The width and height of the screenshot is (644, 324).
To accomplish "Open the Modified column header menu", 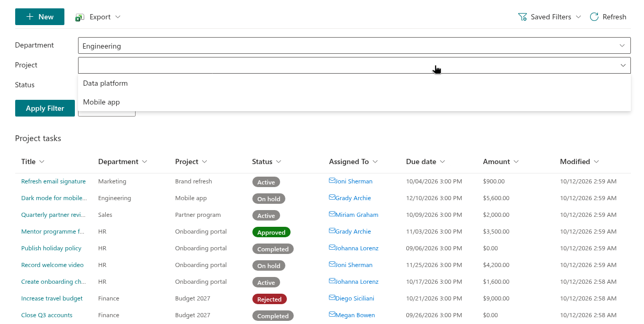I will [x=596, y=161].
